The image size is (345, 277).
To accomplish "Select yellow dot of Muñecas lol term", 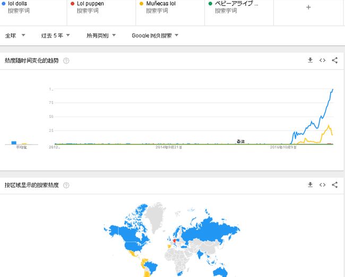I will [x=142, y=4].
